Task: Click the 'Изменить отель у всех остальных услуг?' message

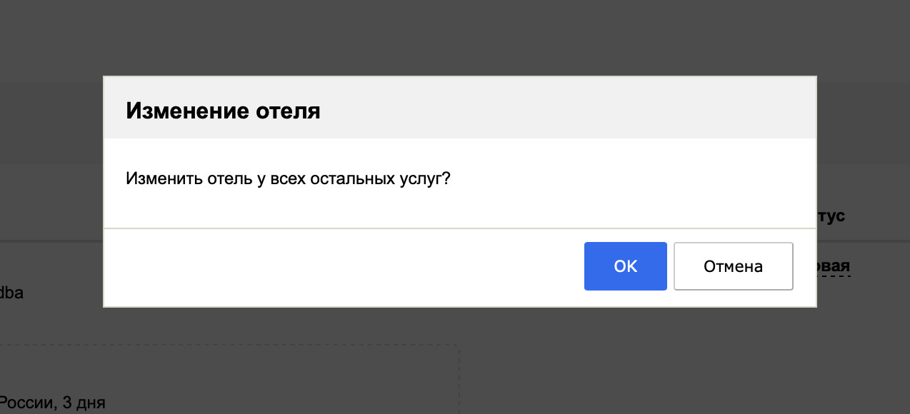Action: click(288, 178)
